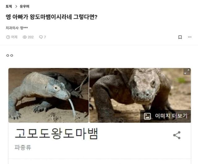
Task: Click the breadcrumb chevron after 토픽
Action: (x=16, y=6)
